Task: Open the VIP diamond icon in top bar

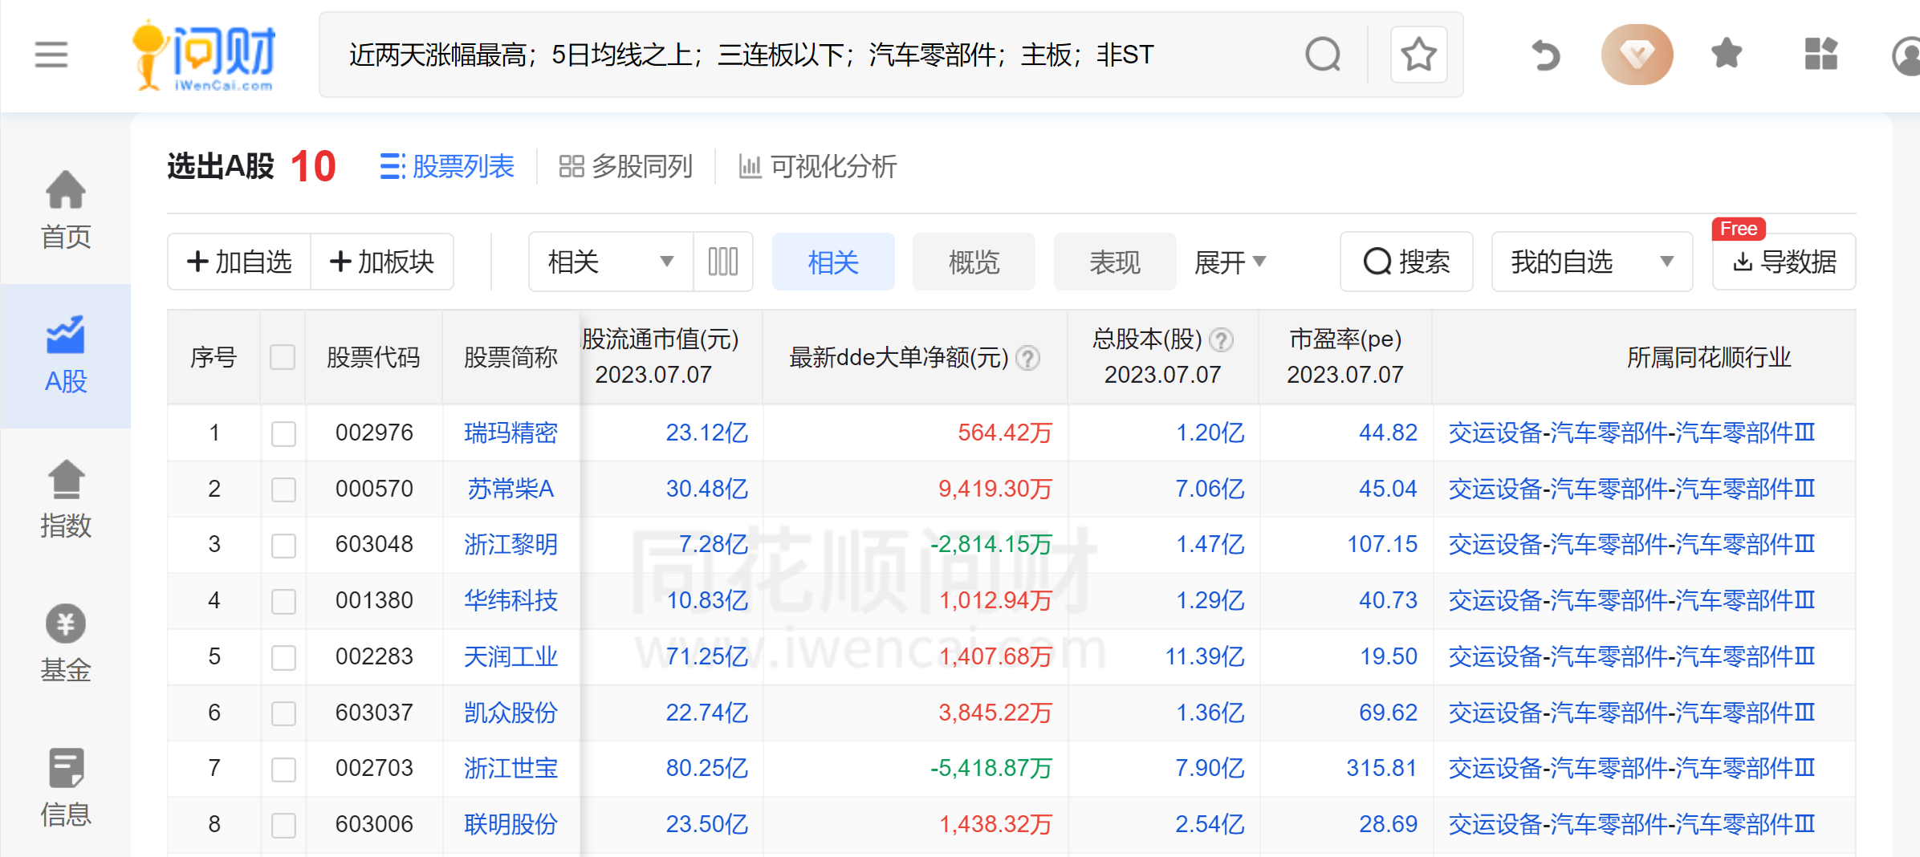Action: (1637, 54)
